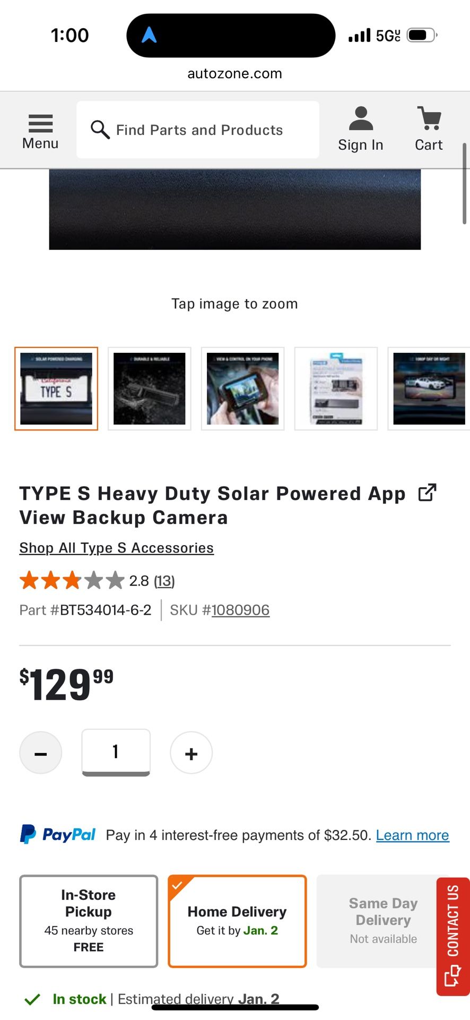The width and height of the screenshot is (470, 1020).
Task: Open the Contact Us side tab
Action: (452, 936)
